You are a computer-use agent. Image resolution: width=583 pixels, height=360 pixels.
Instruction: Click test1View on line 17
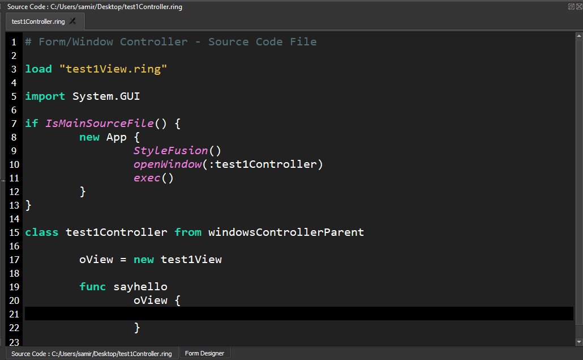pyautogui.click(x=191, y=260)
